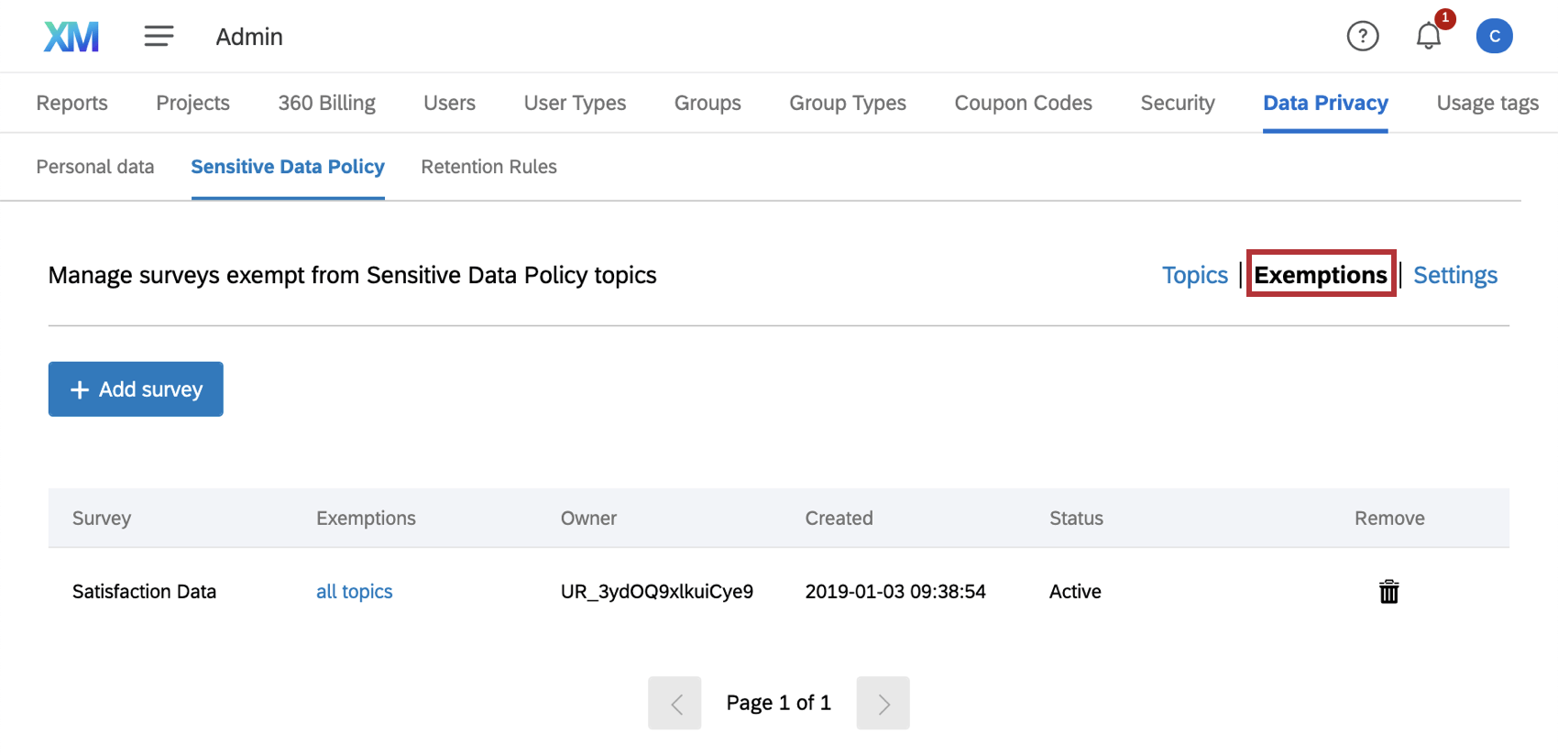Image resolution: width=1558 pixels, height=755 pixels.
Task: Switch to the Personal data tab
Action: click(95, 167)
